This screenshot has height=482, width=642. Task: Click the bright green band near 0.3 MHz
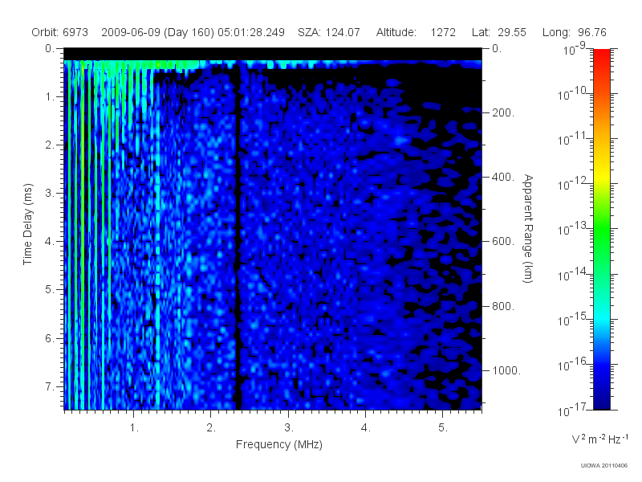click(83, 234)
